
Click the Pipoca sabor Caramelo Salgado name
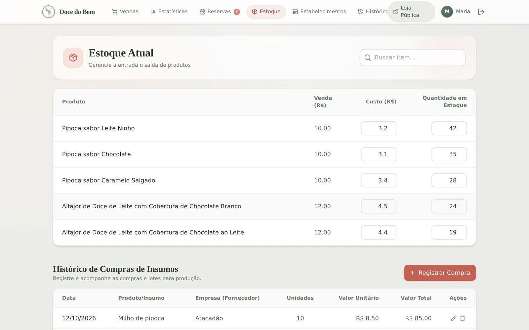point(108,181)
